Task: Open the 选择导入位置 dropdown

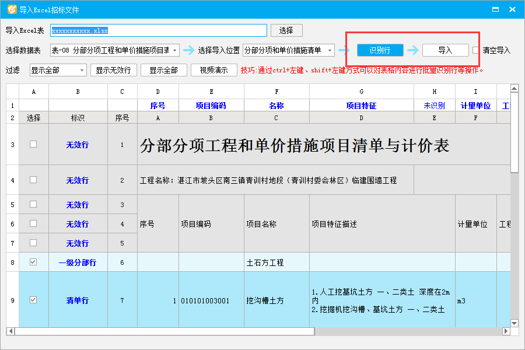Action: pyautogui.click(x=288, y=50)
